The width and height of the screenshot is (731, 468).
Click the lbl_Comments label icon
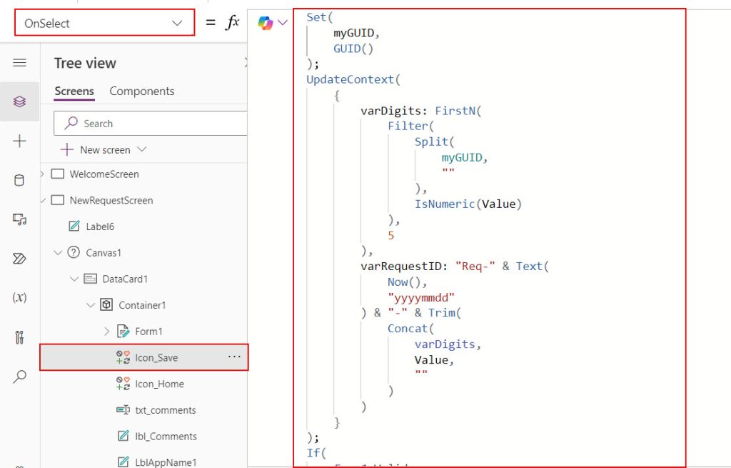pos(123,436)
